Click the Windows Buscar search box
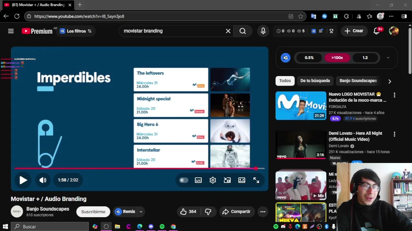 click(x=50, y=227)
